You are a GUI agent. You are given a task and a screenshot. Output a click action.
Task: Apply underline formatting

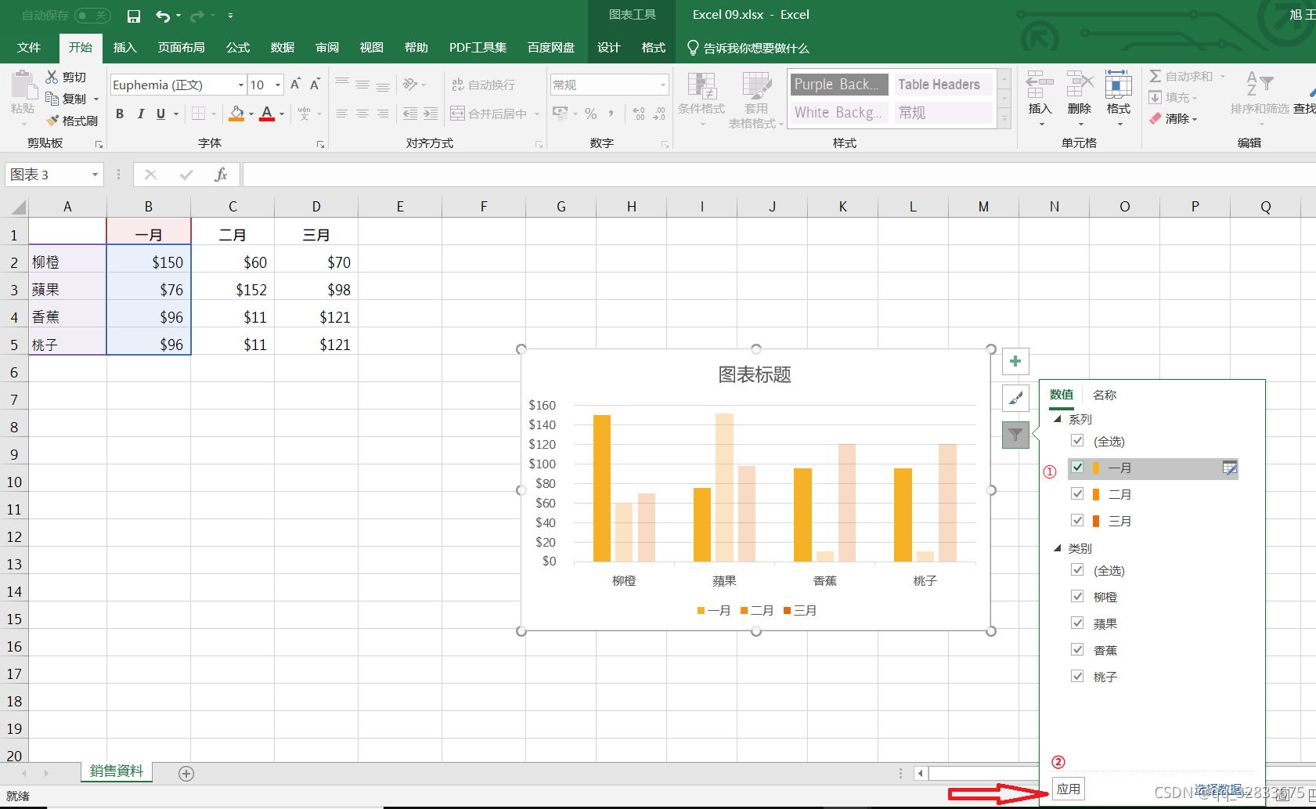click(x=160, y=114)
